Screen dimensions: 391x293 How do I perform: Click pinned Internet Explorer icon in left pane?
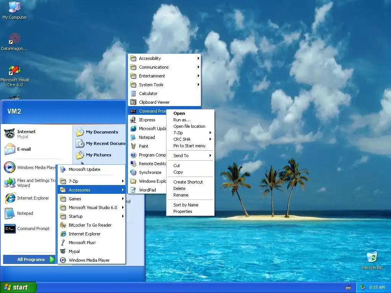(10, 198)
